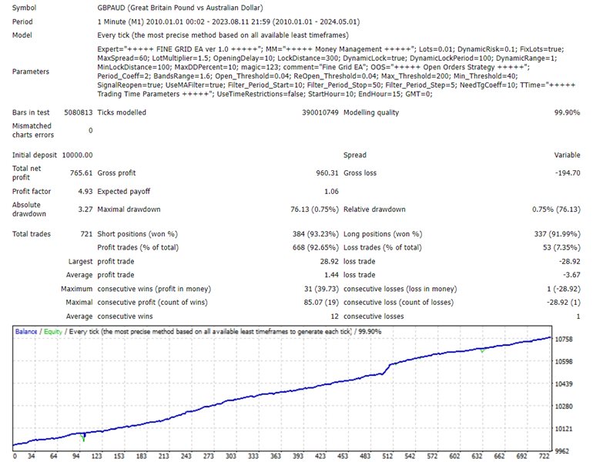Click the x-axis tick label 512

tap(387, 456)
